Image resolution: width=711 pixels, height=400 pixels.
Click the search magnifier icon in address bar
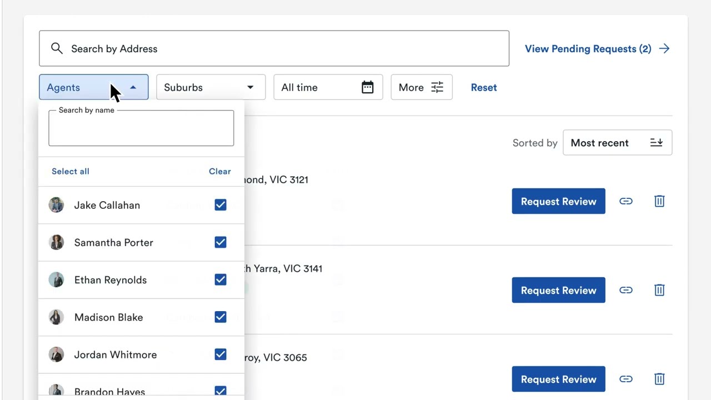(57, 48)
